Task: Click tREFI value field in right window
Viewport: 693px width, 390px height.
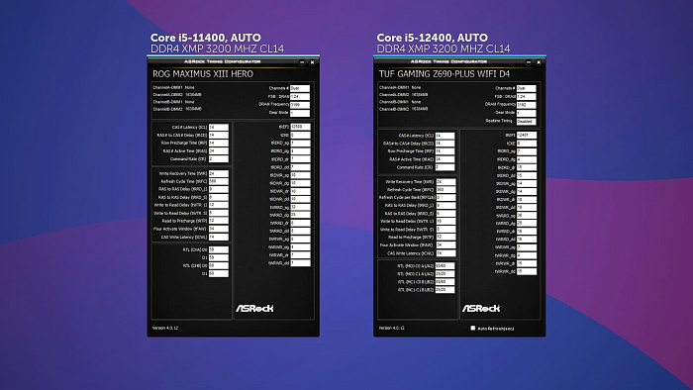Action: point(527,136)
